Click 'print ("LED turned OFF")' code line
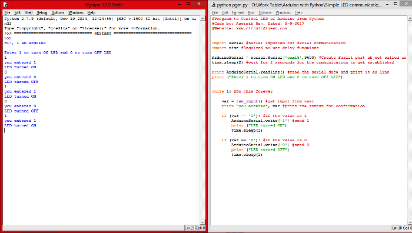This screenshot has height=233, width=412. coord(260,149)
